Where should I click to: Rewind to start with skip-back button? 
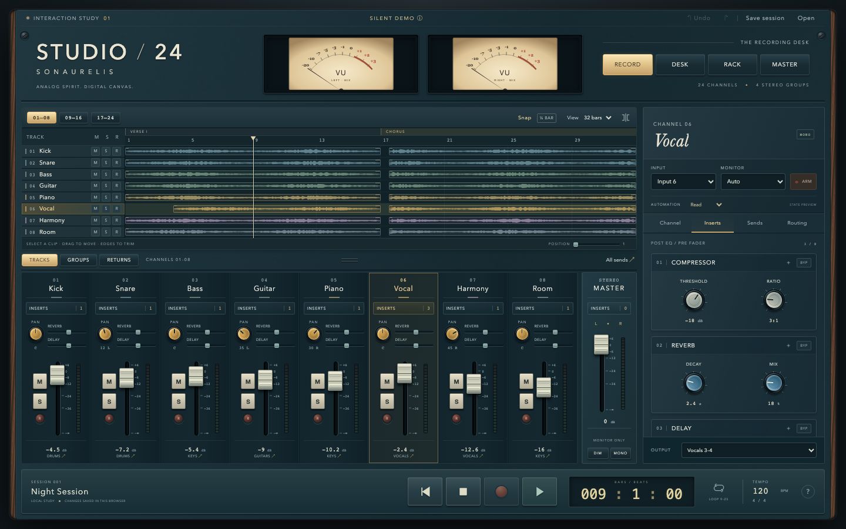pos(425,491)
